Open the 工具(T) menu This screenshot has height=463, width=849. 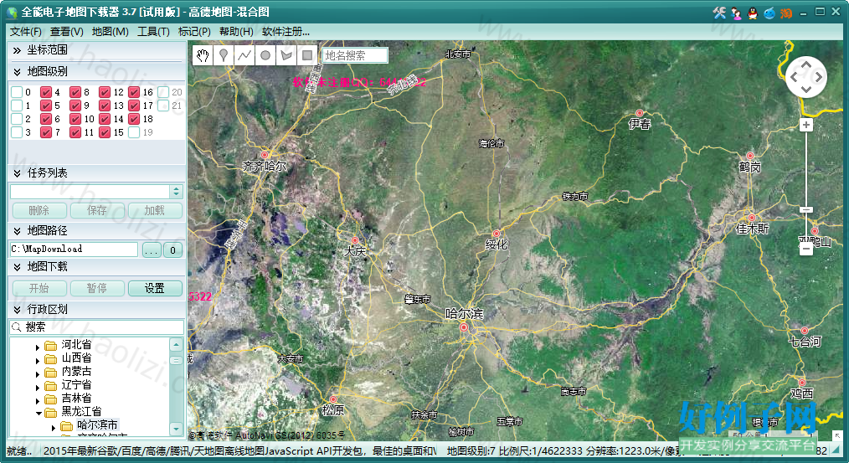153,32
